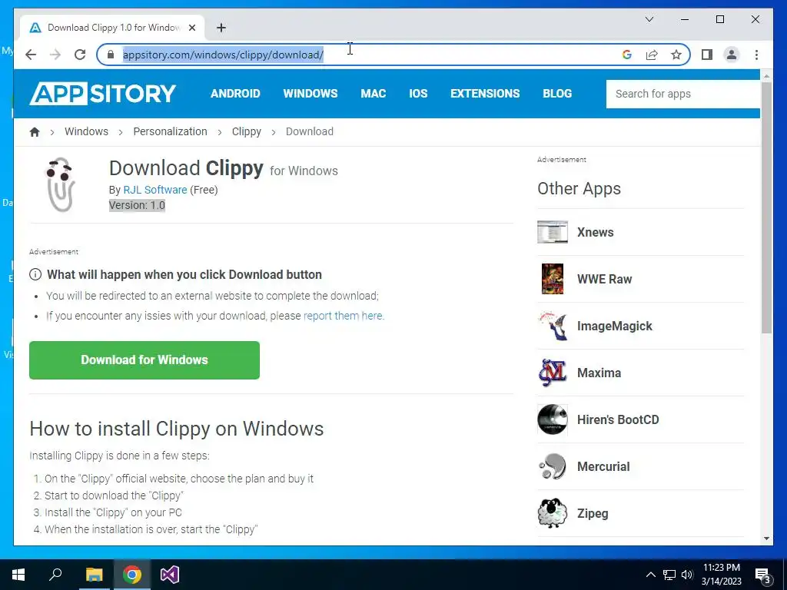Open the Mercurial text link

pyautogui.click(x=603, y=466)
